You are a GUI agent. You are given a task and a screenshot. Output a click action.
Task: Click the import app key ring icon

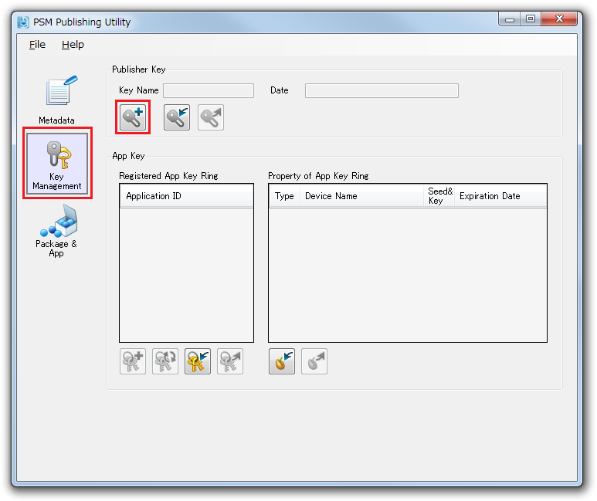tap(198, 361)
